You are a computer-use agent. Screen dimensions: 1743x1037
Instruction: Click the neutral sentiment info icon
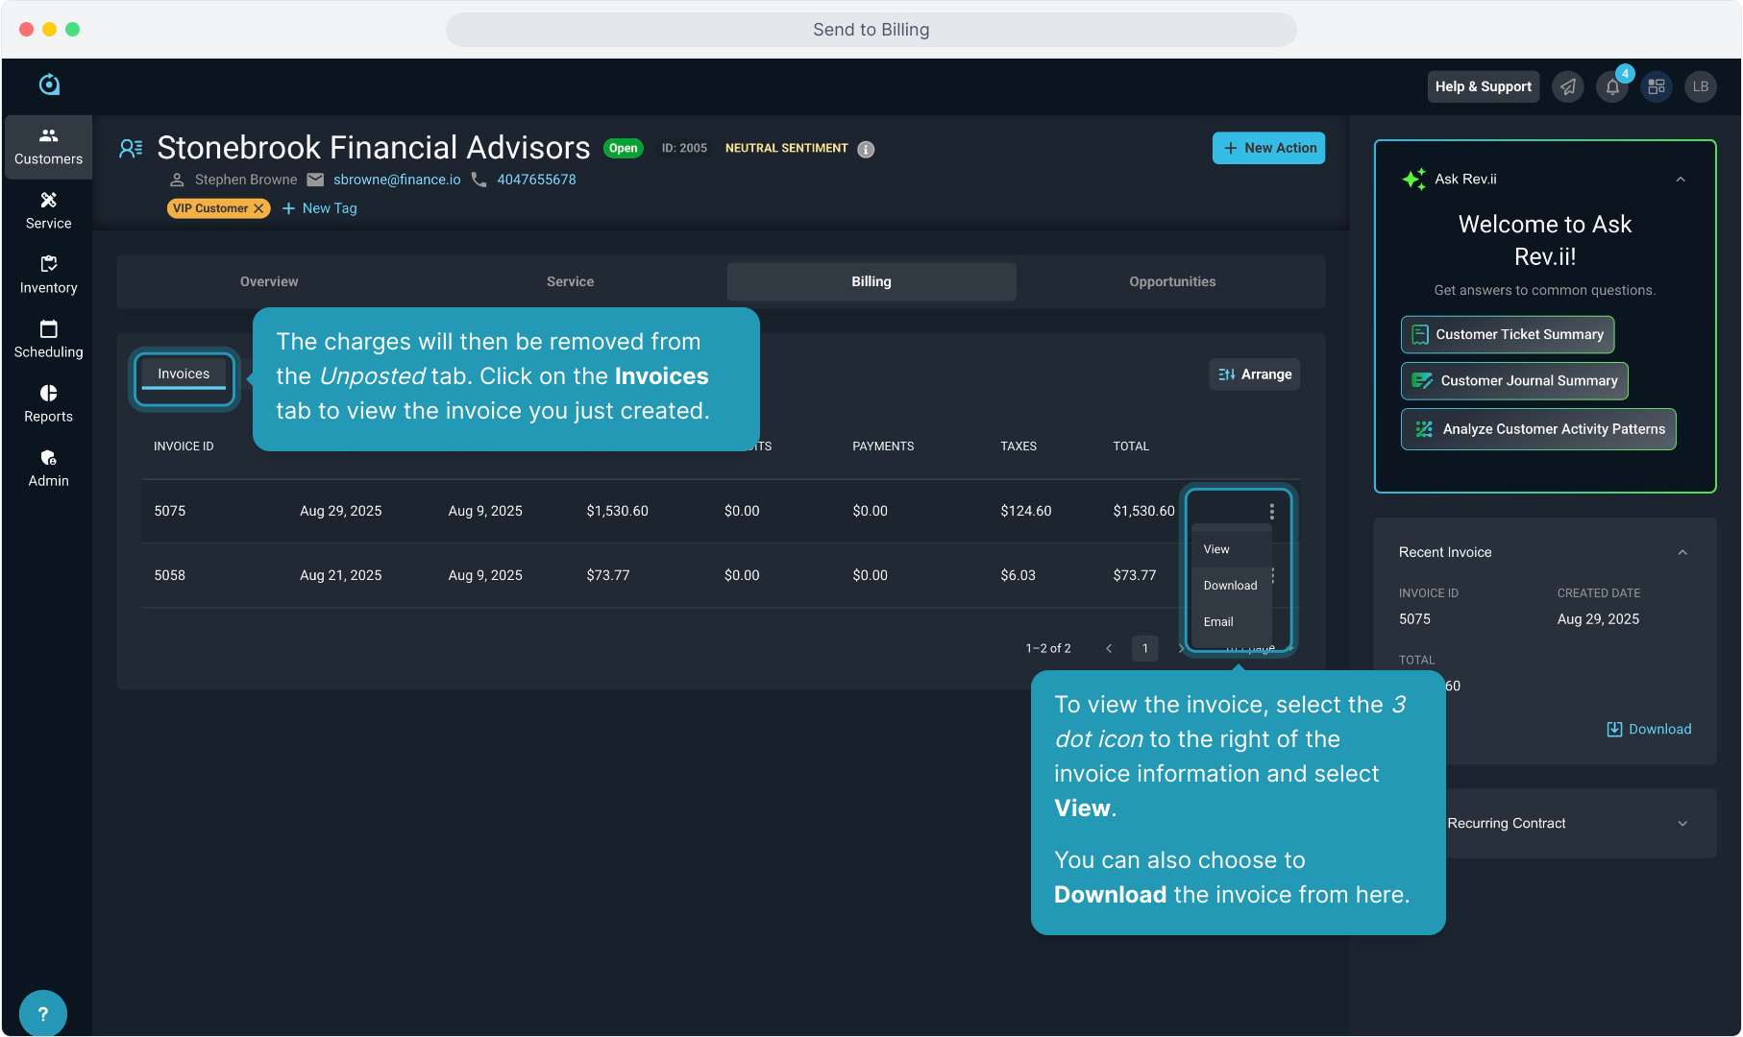point(866,150)
